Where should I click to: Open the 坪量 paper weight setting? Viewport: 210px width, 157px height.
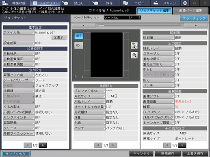[90, 117]
